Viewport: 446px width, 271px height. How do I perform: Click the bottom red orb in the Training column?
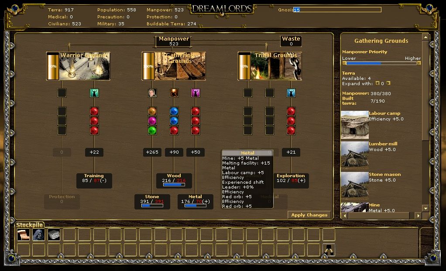point(94,130)
